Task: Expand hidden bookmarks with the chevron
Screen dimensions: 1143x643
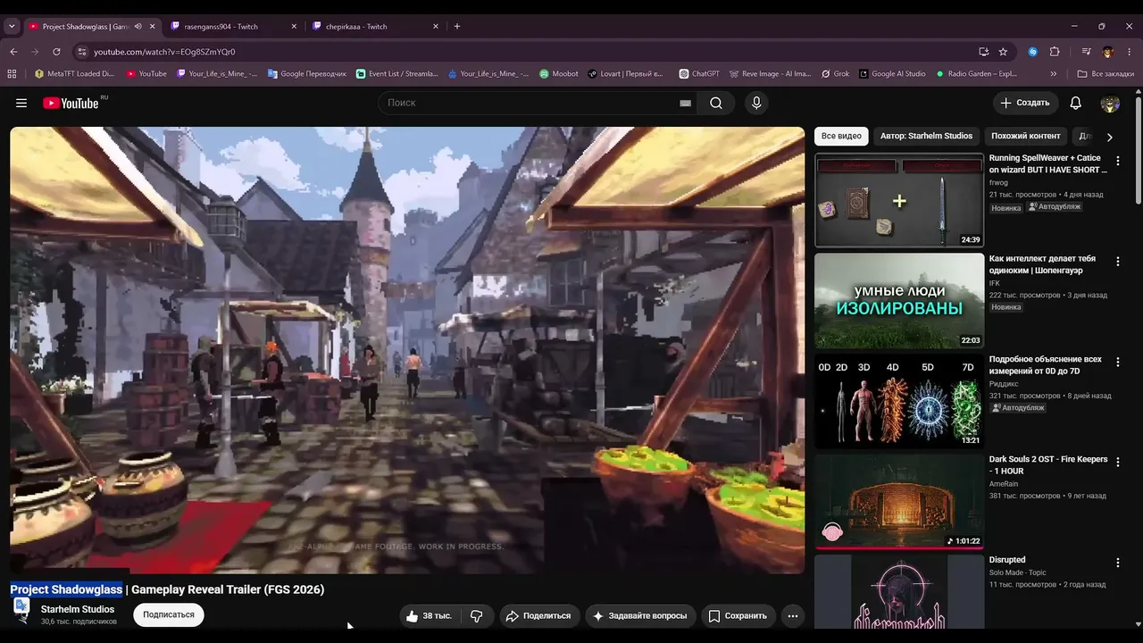Action: [x=1054, y=74]
